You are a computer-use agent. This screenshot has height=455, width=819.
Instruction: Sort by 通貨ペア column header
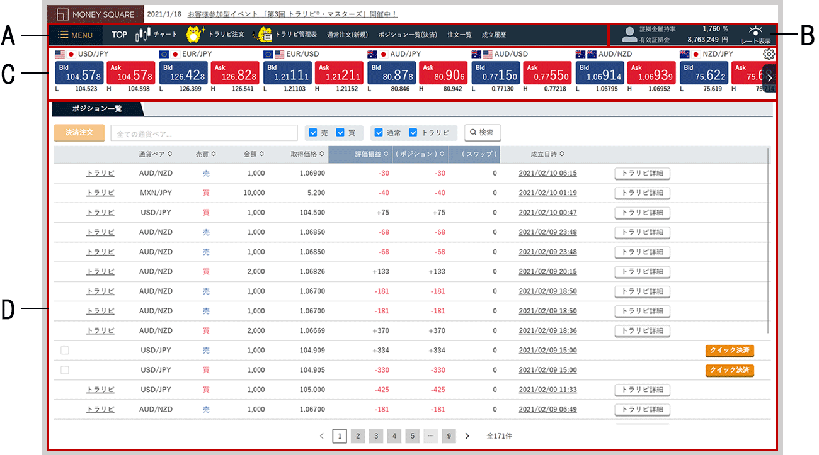156,154
